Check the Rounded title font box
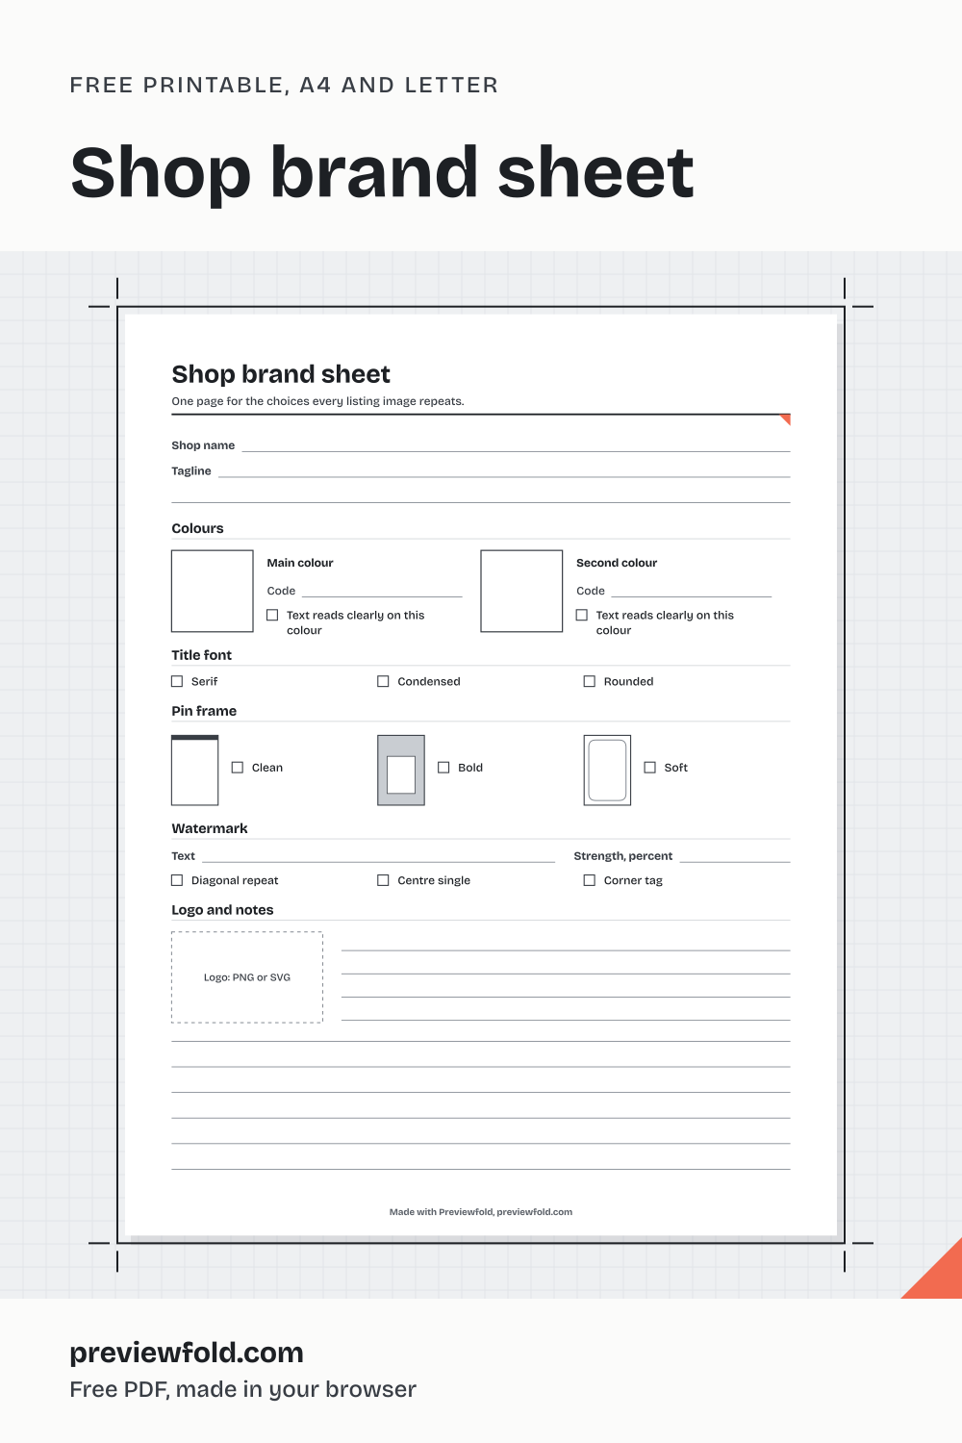This screenshot has height=1443, width=962. [x=590, y=681]
